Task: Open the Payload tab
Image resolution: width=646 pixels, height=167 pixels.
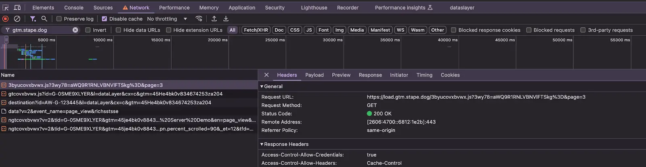Action: pos(315,75)
